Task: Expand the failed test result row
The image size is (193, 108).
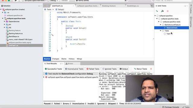Action: click(x=44, y=77)
